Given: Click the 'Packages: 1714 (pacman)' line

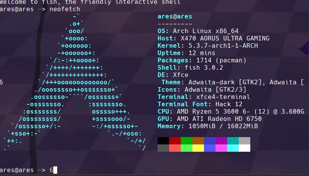Looking at the screenshot, I should [202, 60].
